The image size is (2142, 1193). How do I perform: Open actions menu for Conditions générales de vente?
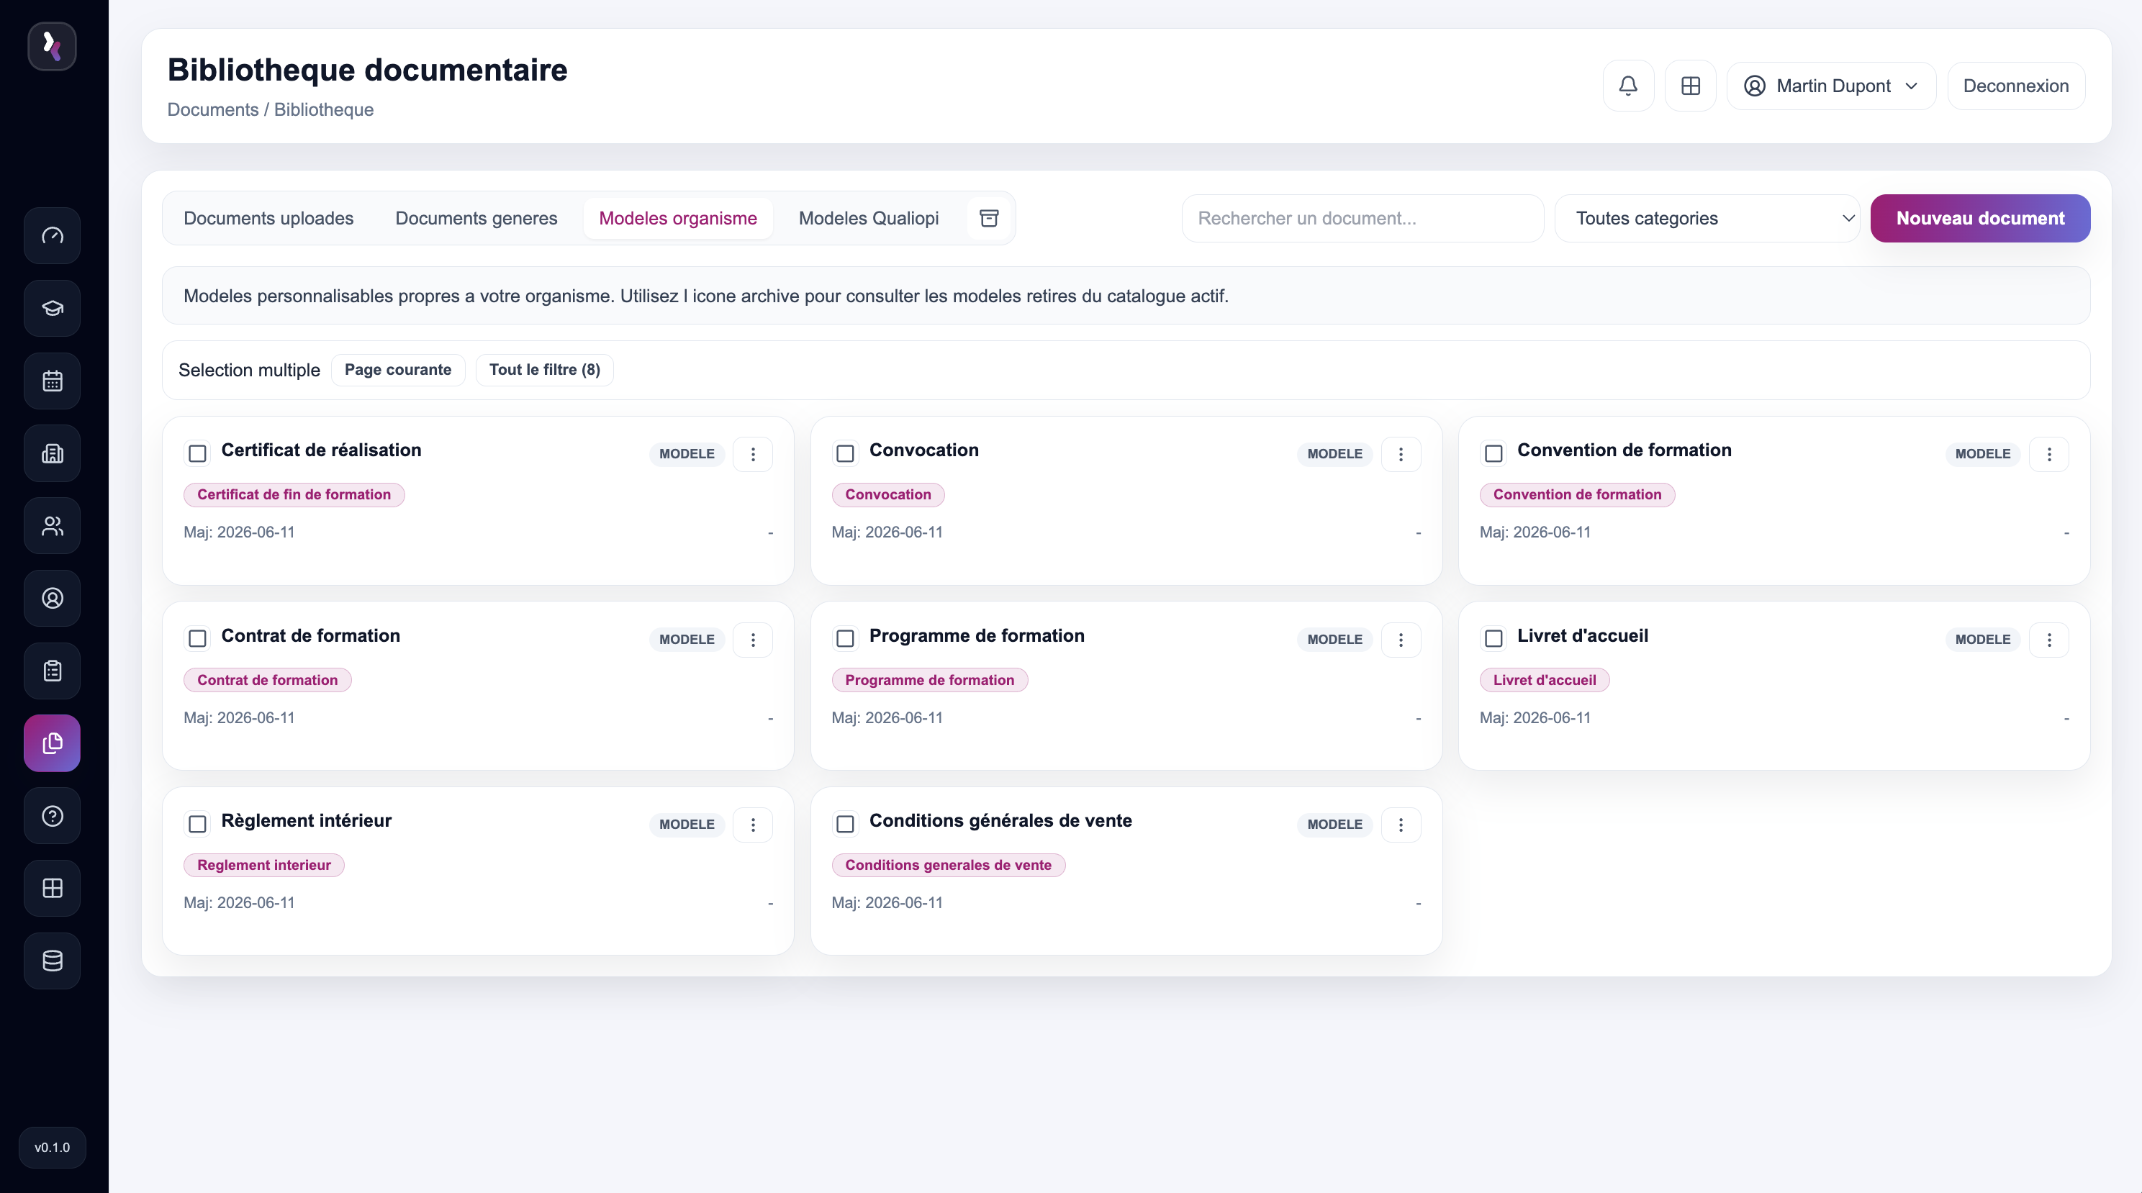1400,825
